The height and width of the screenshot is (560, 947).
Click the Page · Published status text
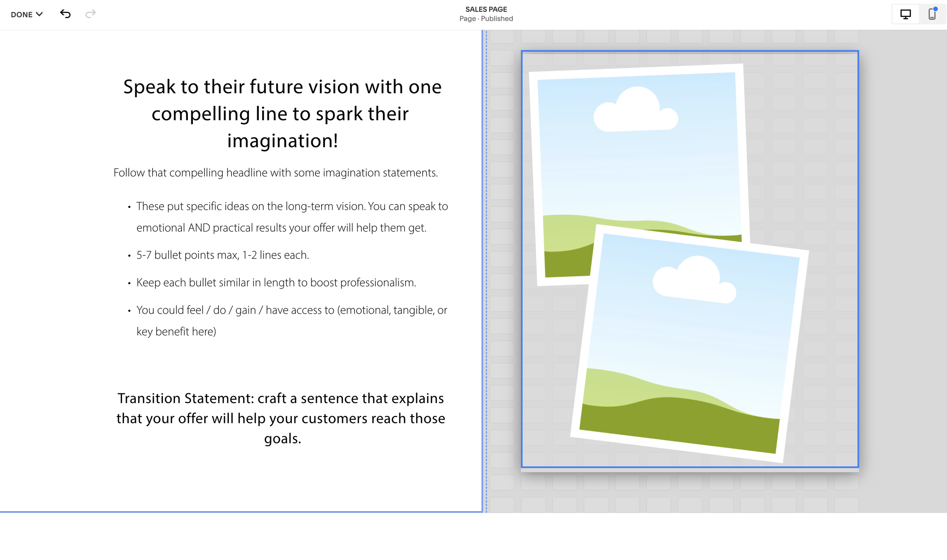point(486,19)
